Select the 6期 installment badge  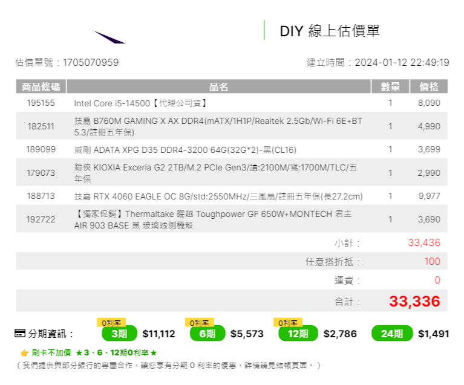coord(207,334)
